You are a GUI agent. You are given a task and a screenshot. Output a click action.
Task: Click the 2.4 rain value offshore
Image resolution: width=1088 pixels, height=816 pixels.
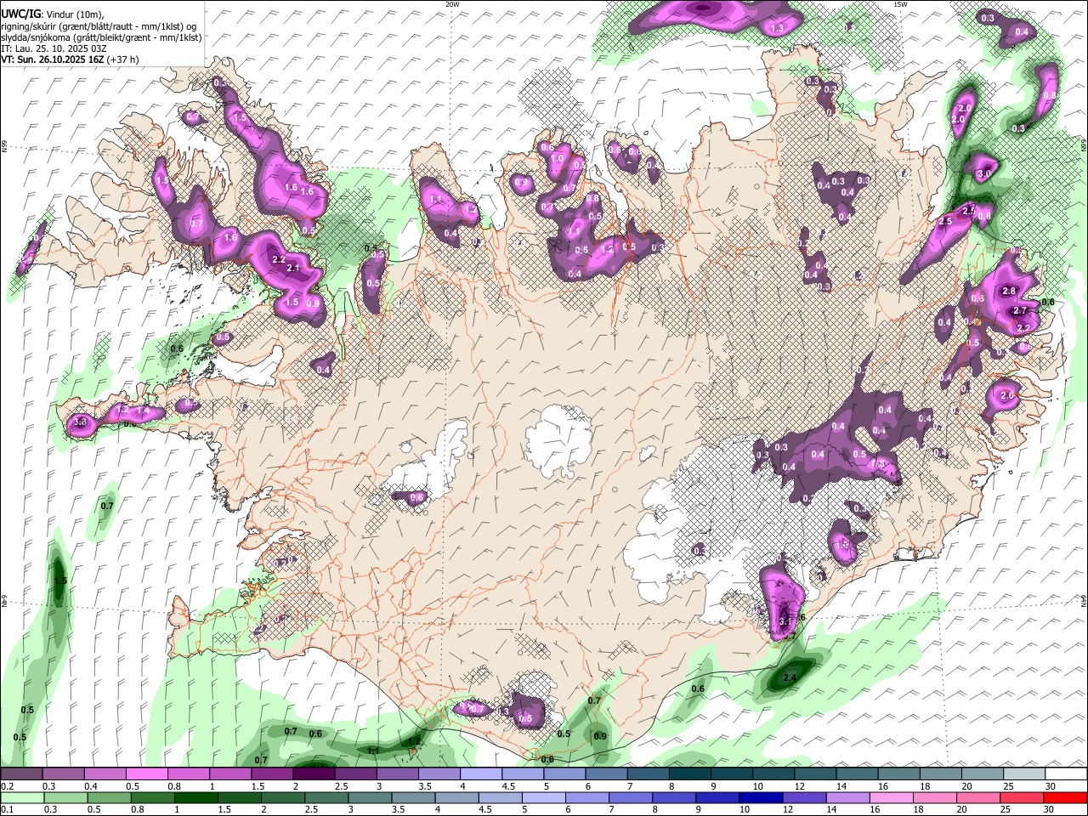(x=789, y=677)
